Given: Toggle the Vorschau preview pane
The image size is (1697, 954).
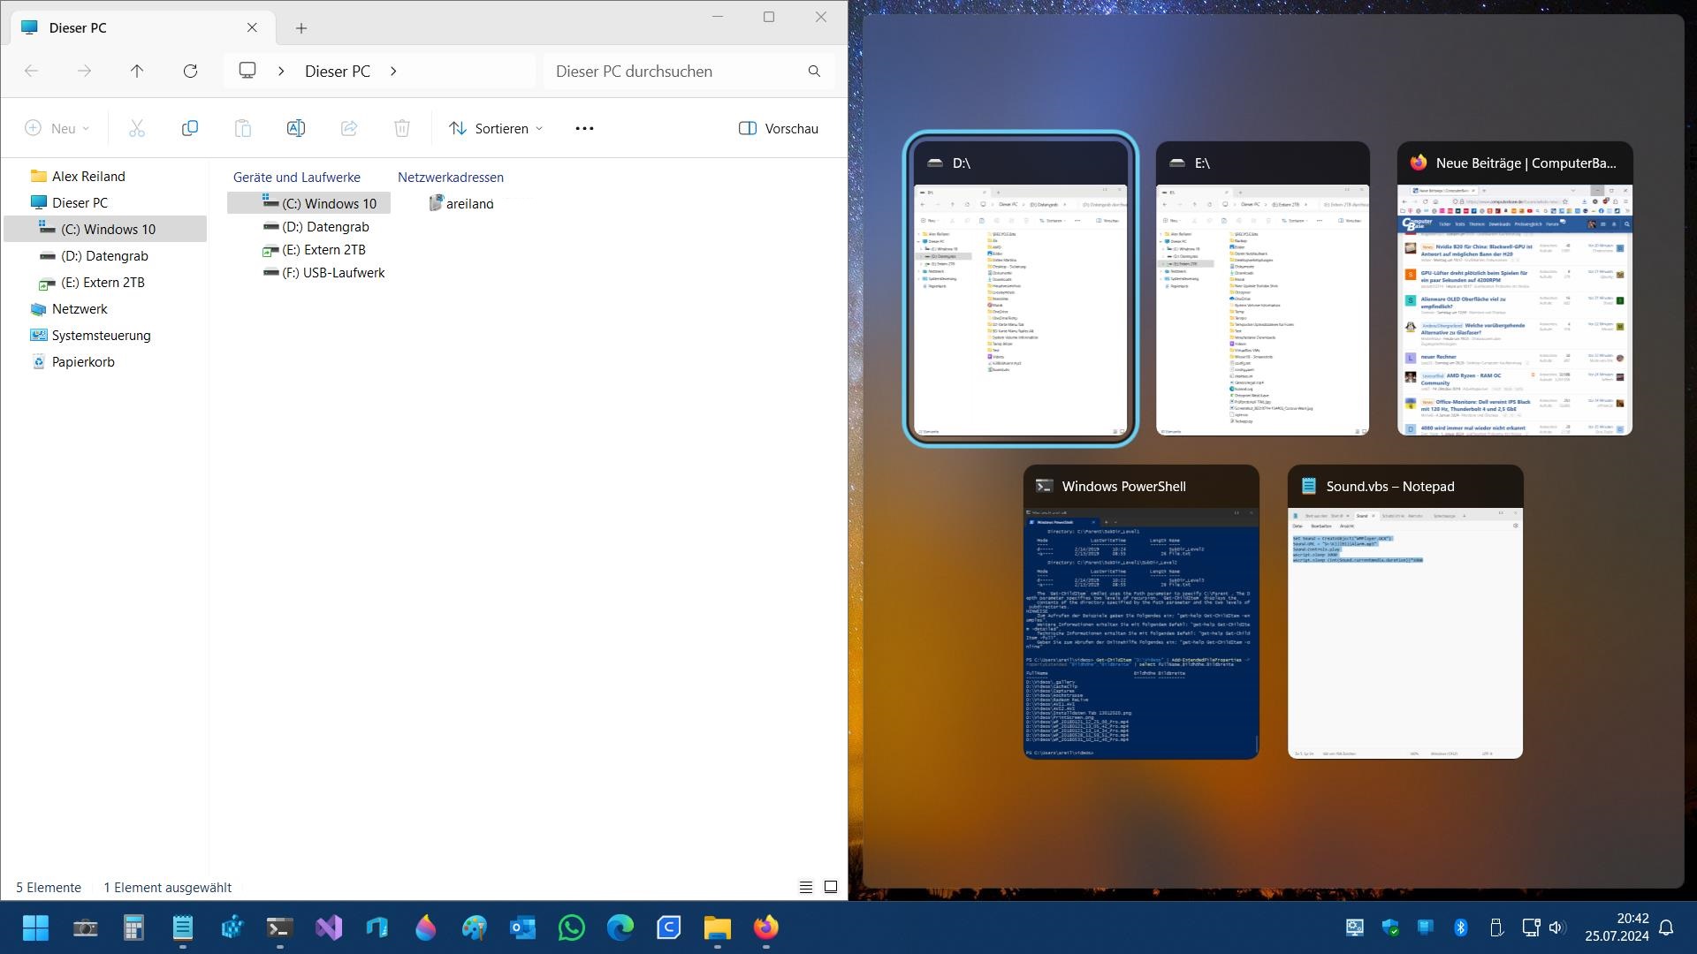Looking at the screenshot, I should 779,128.
